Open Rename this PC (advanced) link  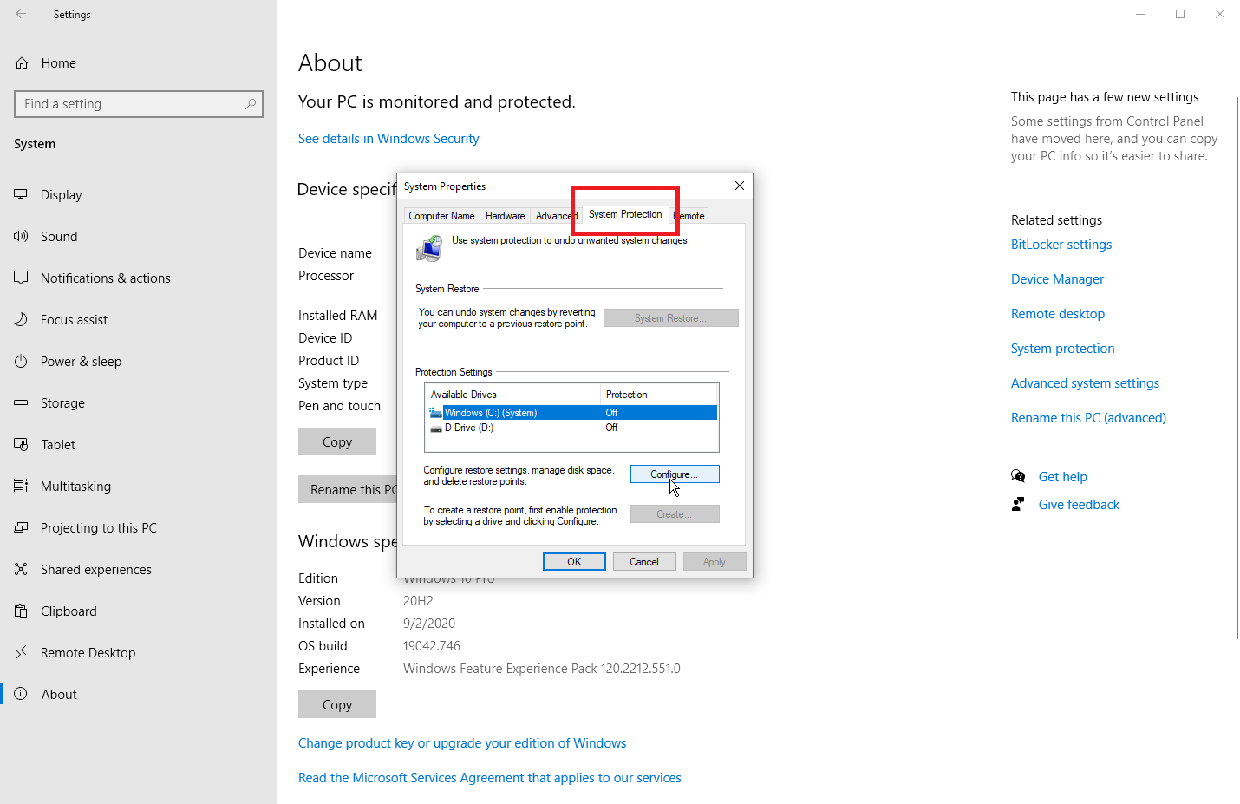pyautogui.click(x=1088, y=418)
